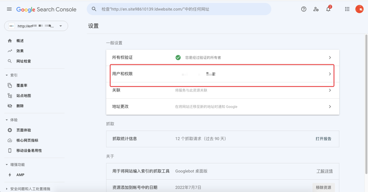Go to 移动设备易用性 in the sidebar
Image resolution: width=368 pixels, height=192 pixels.
(29, 150)
